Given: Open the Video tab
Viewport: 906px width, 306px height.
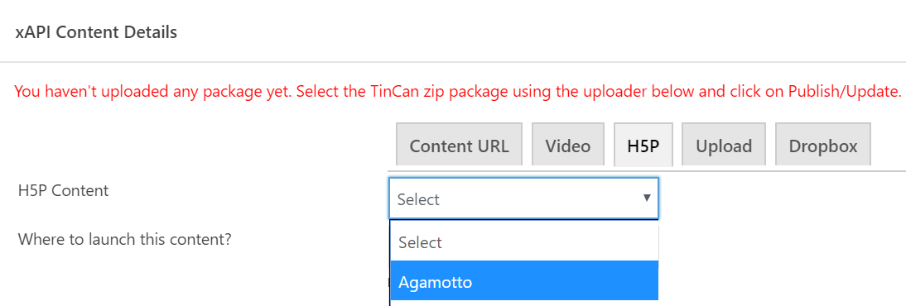Looking at the screenshot, I should pyautogui.click(x=568, y=145).
